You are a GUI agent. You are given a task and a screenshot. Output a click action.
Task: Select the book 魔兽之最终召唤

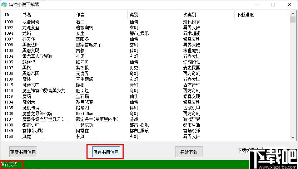(x=37, y=114)
